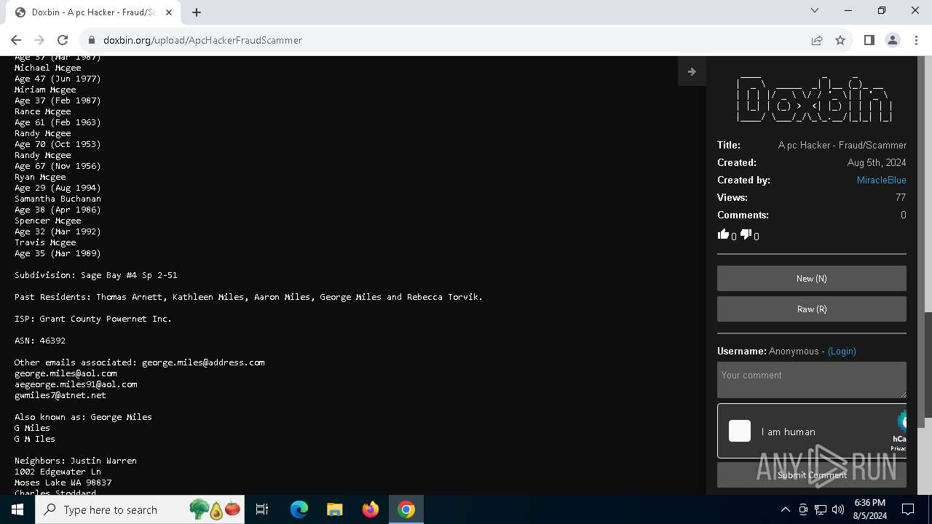Screen dimensions: 932x524
Task: Click the Views count 77
Action: [x=901, y=197]
